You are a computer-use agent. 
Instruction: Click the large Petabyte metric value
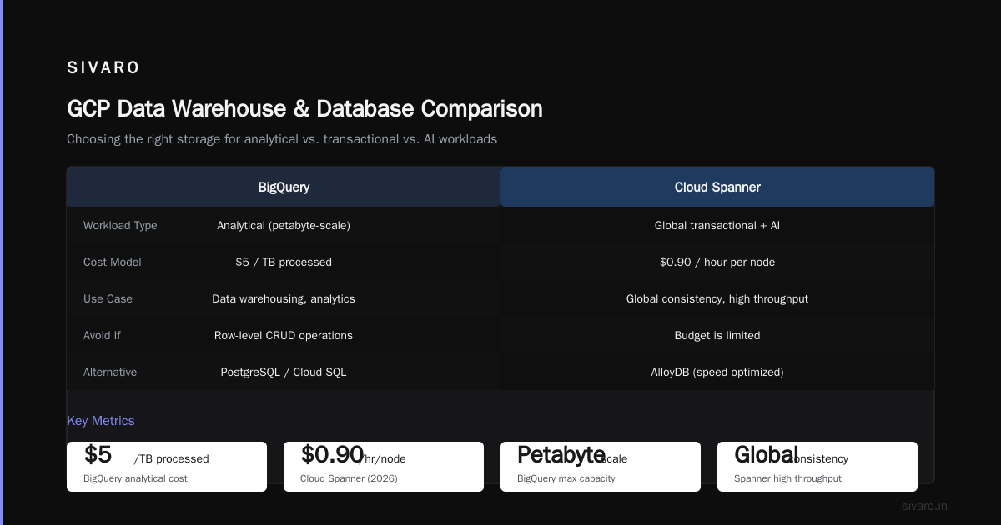click(561, 455)
